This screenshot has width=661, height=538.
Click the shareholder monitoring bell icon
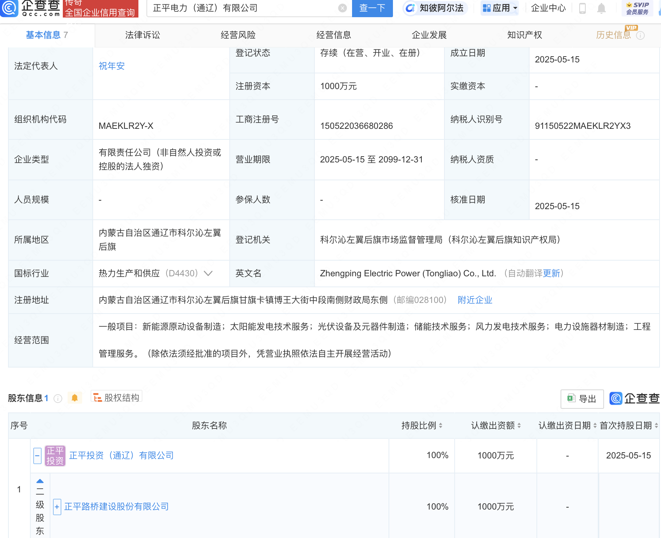coord(74,398)
